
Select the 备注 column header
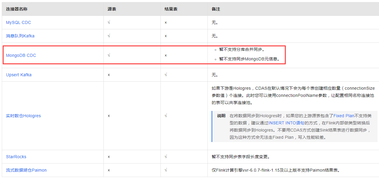click(216, 9)
